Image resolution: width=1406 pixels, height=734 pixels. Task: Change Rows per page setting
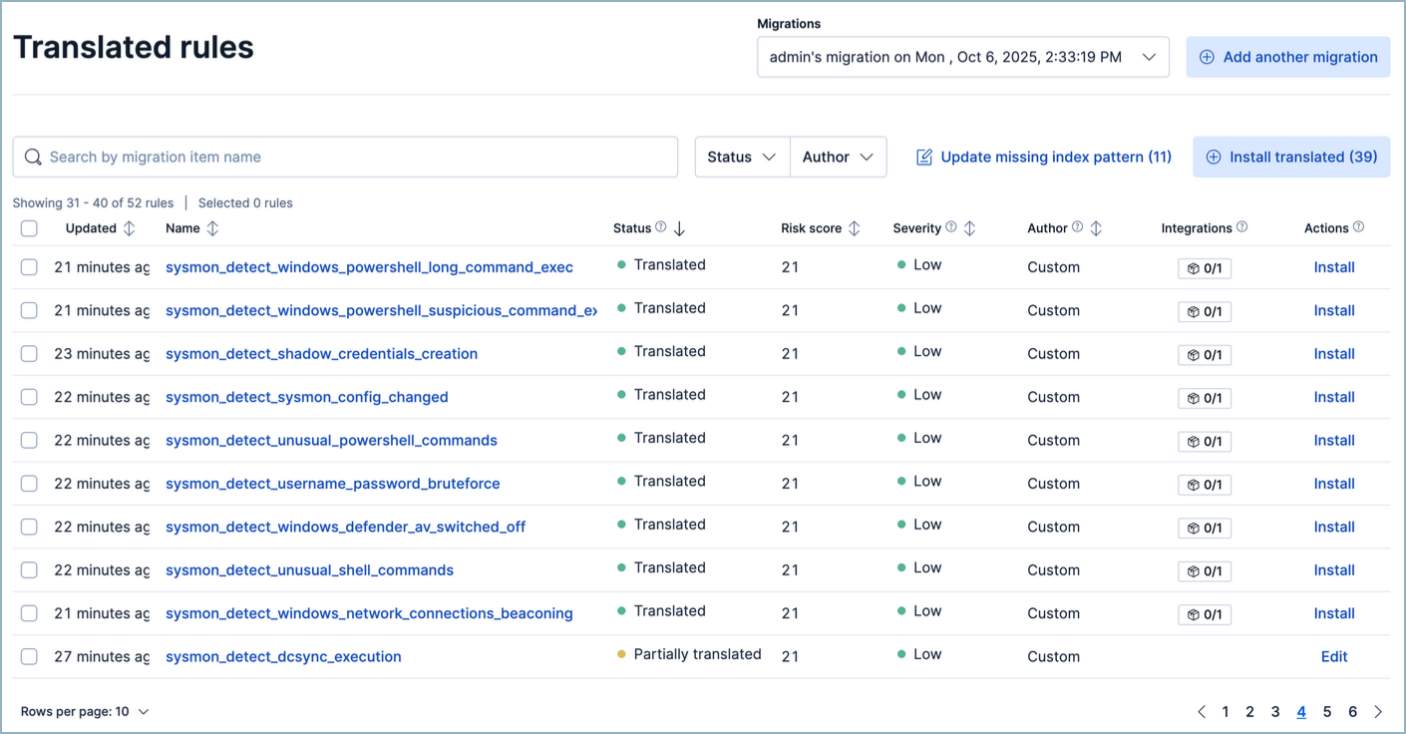pyautogui.click(x=85, y=711)
